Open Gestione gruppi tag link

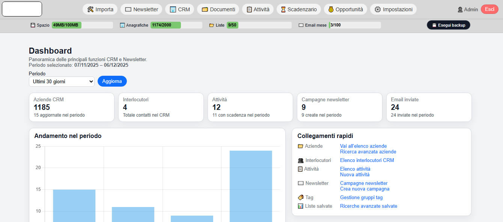361,198
